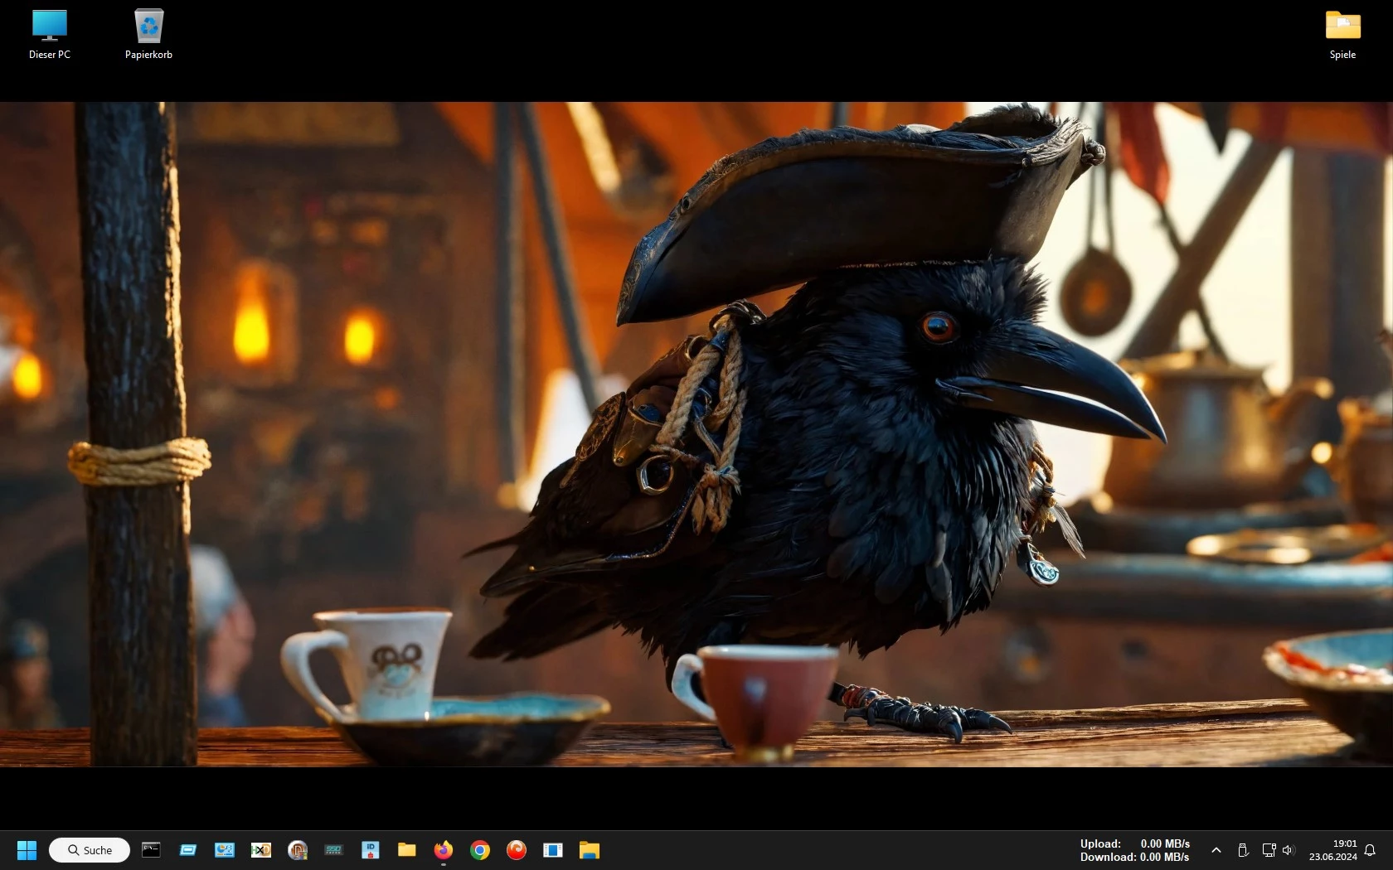Image resolution: width=1393 pixels, height=870 pixels.
Task: Open the Windows Start menu
Action: click(x=27, y=850)
